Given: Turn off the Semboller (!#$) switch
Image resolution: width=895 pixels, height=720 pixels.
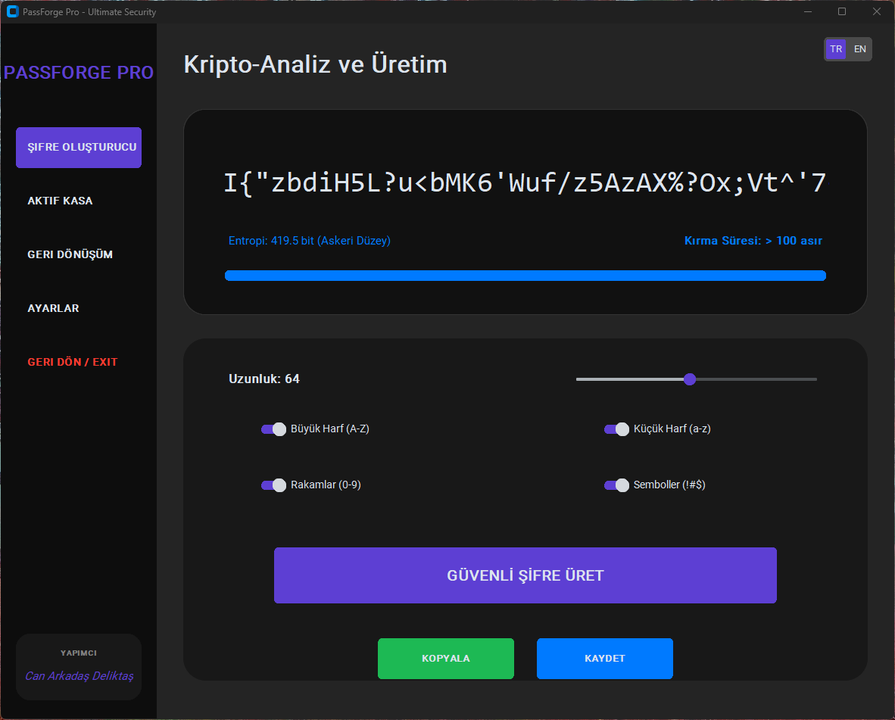Looking at the screenshot, I should point(616,485).
